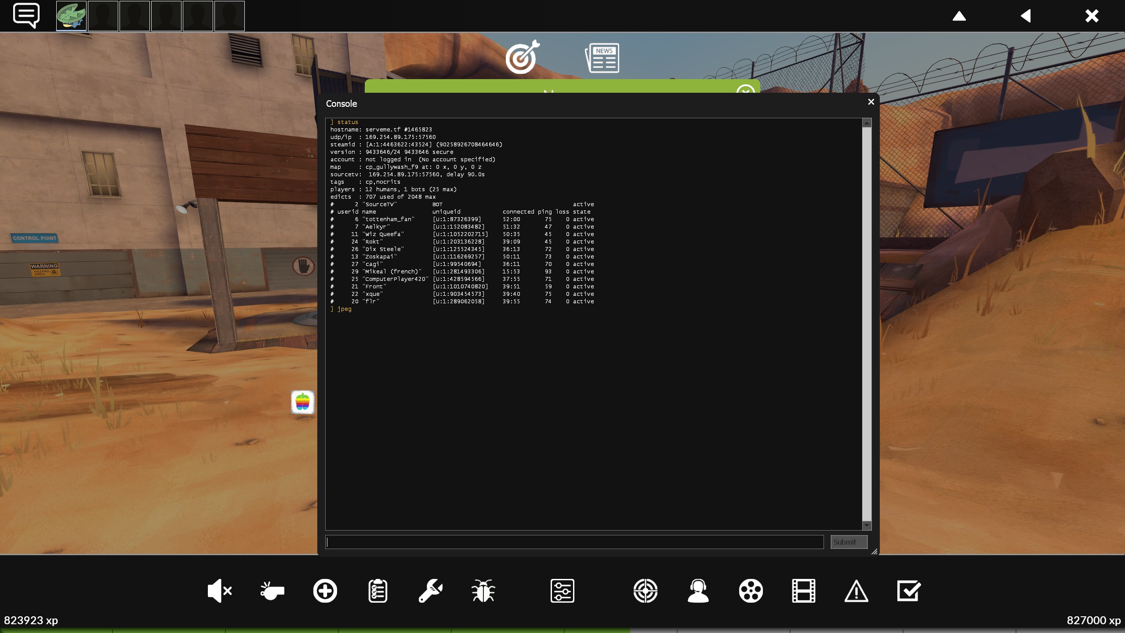Click the crosshair target icon in toolbar
The height and width of the screenshot is (633, 1125).
[645, 590]
